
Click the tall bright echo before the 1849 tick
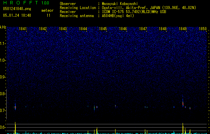pos(183,102)
